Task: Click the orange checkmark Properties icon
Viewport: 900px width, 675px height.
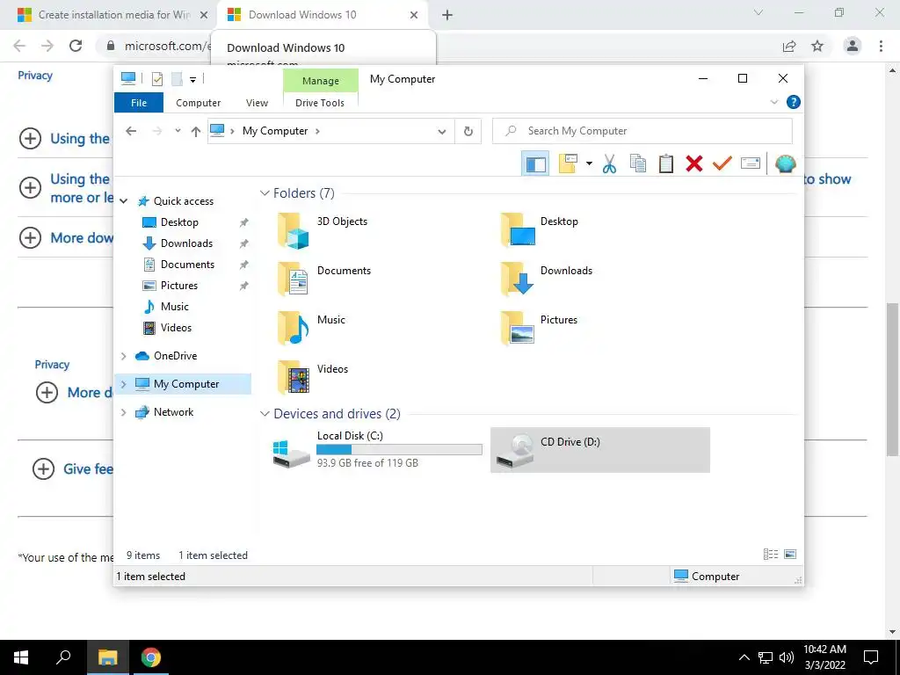Action: pyautogui.click(x=722, y=163)
